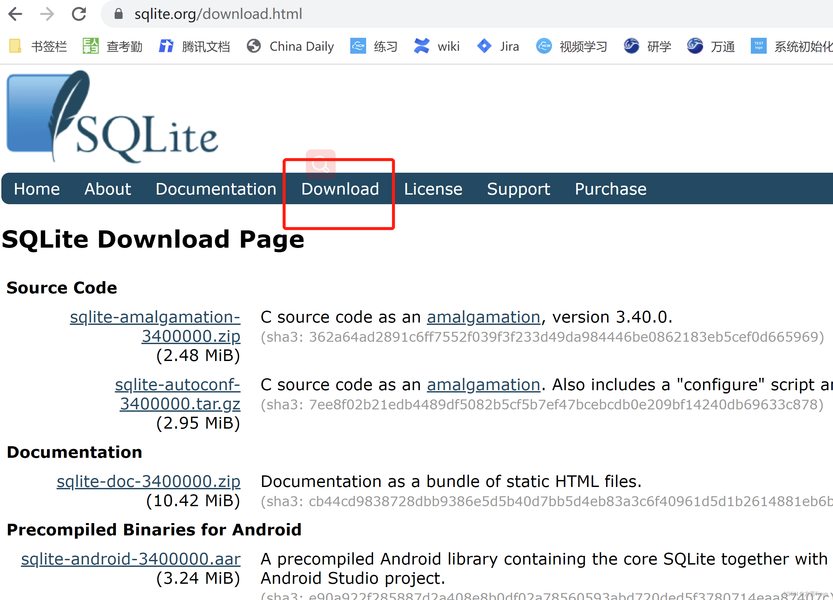
Task: Click the forward navigation arrow
Action: (x=47, y=14)
